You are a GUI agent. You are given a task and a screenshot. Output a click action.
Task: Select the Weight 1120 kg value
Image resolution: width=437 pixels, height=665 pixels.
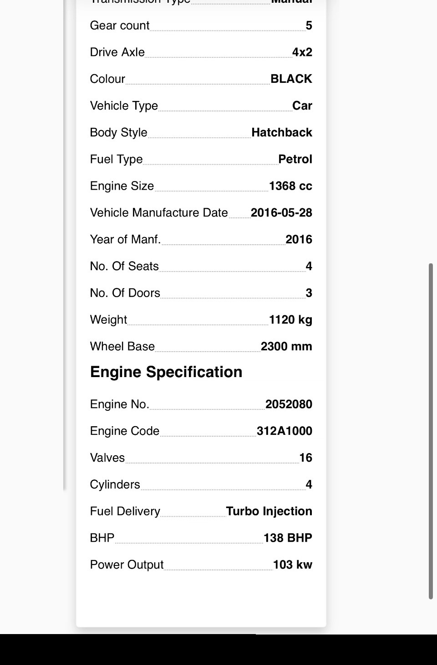(x=290, y=320)
